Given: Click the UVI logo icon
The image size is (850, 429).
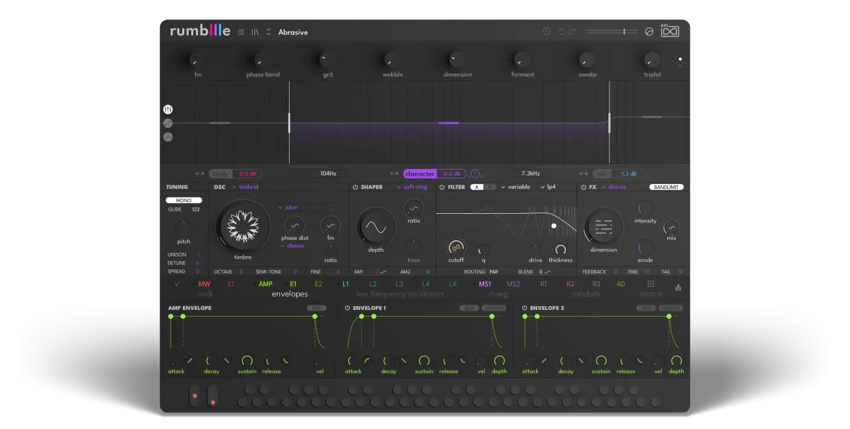Looking at the screenshot, I should 670,31.
